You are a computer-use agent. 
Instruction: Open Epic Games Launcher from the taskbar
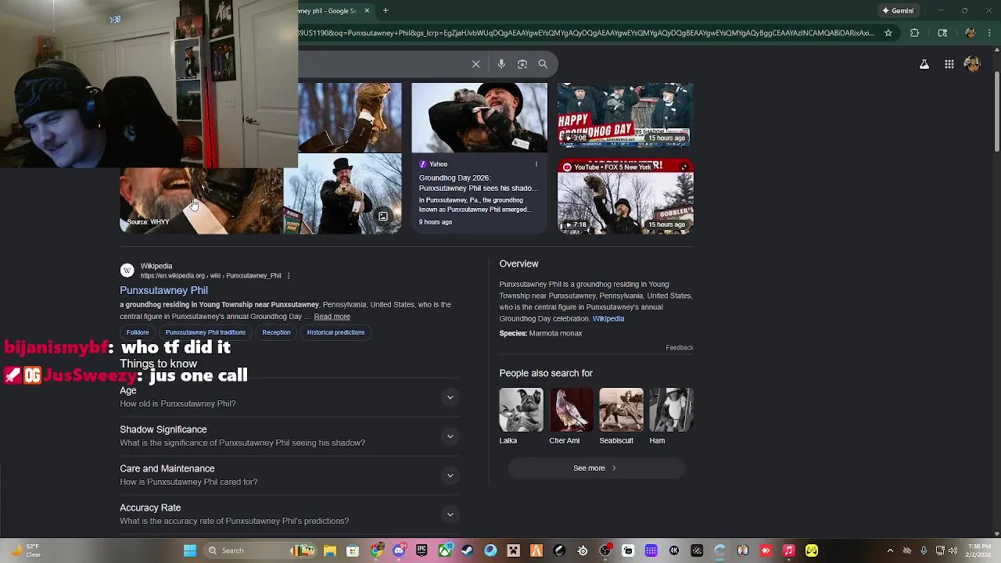pos(422,550)
